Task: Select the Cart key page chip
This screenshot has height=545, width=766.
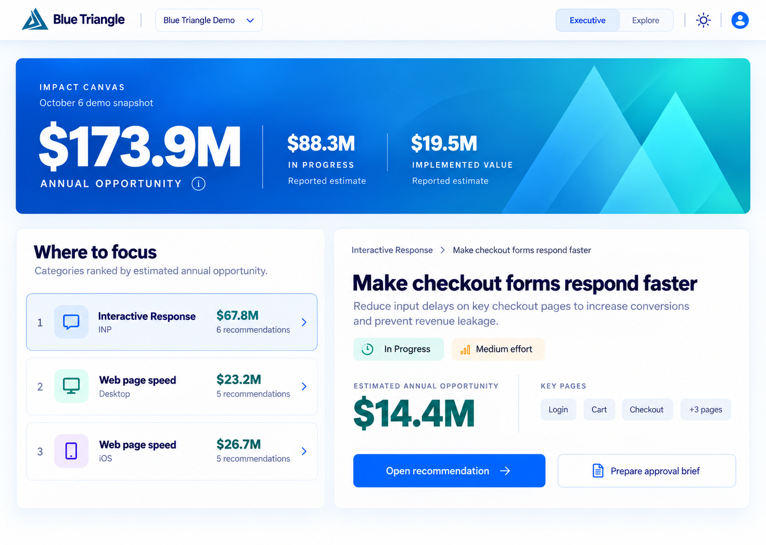Action: [599, 410]
